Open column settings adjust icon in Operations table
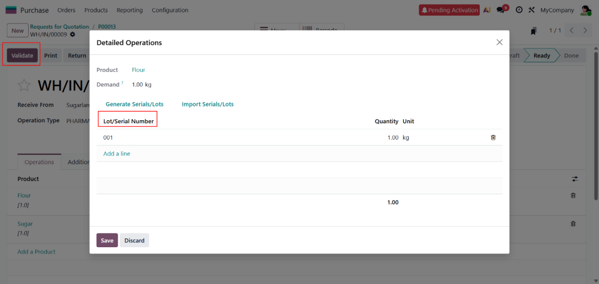 574,179
